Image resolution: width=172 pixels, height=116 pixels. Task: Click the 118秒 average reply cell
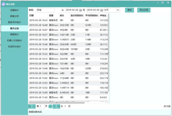(x=88, y=40)
